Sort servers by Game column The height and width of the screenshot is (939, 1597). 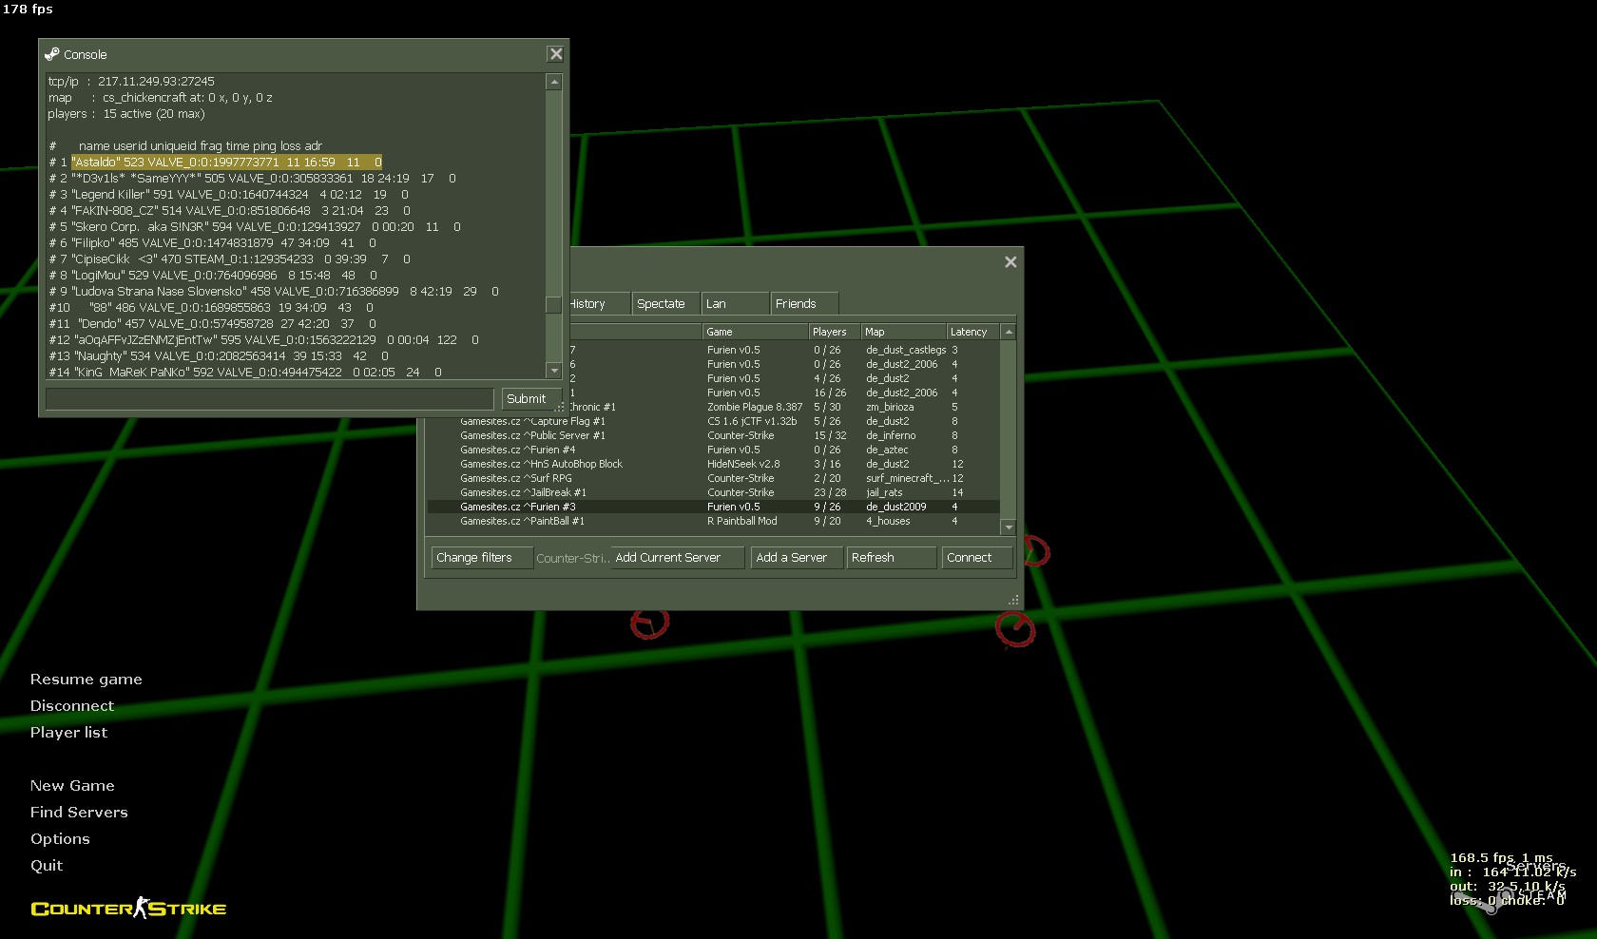[755, 332]
